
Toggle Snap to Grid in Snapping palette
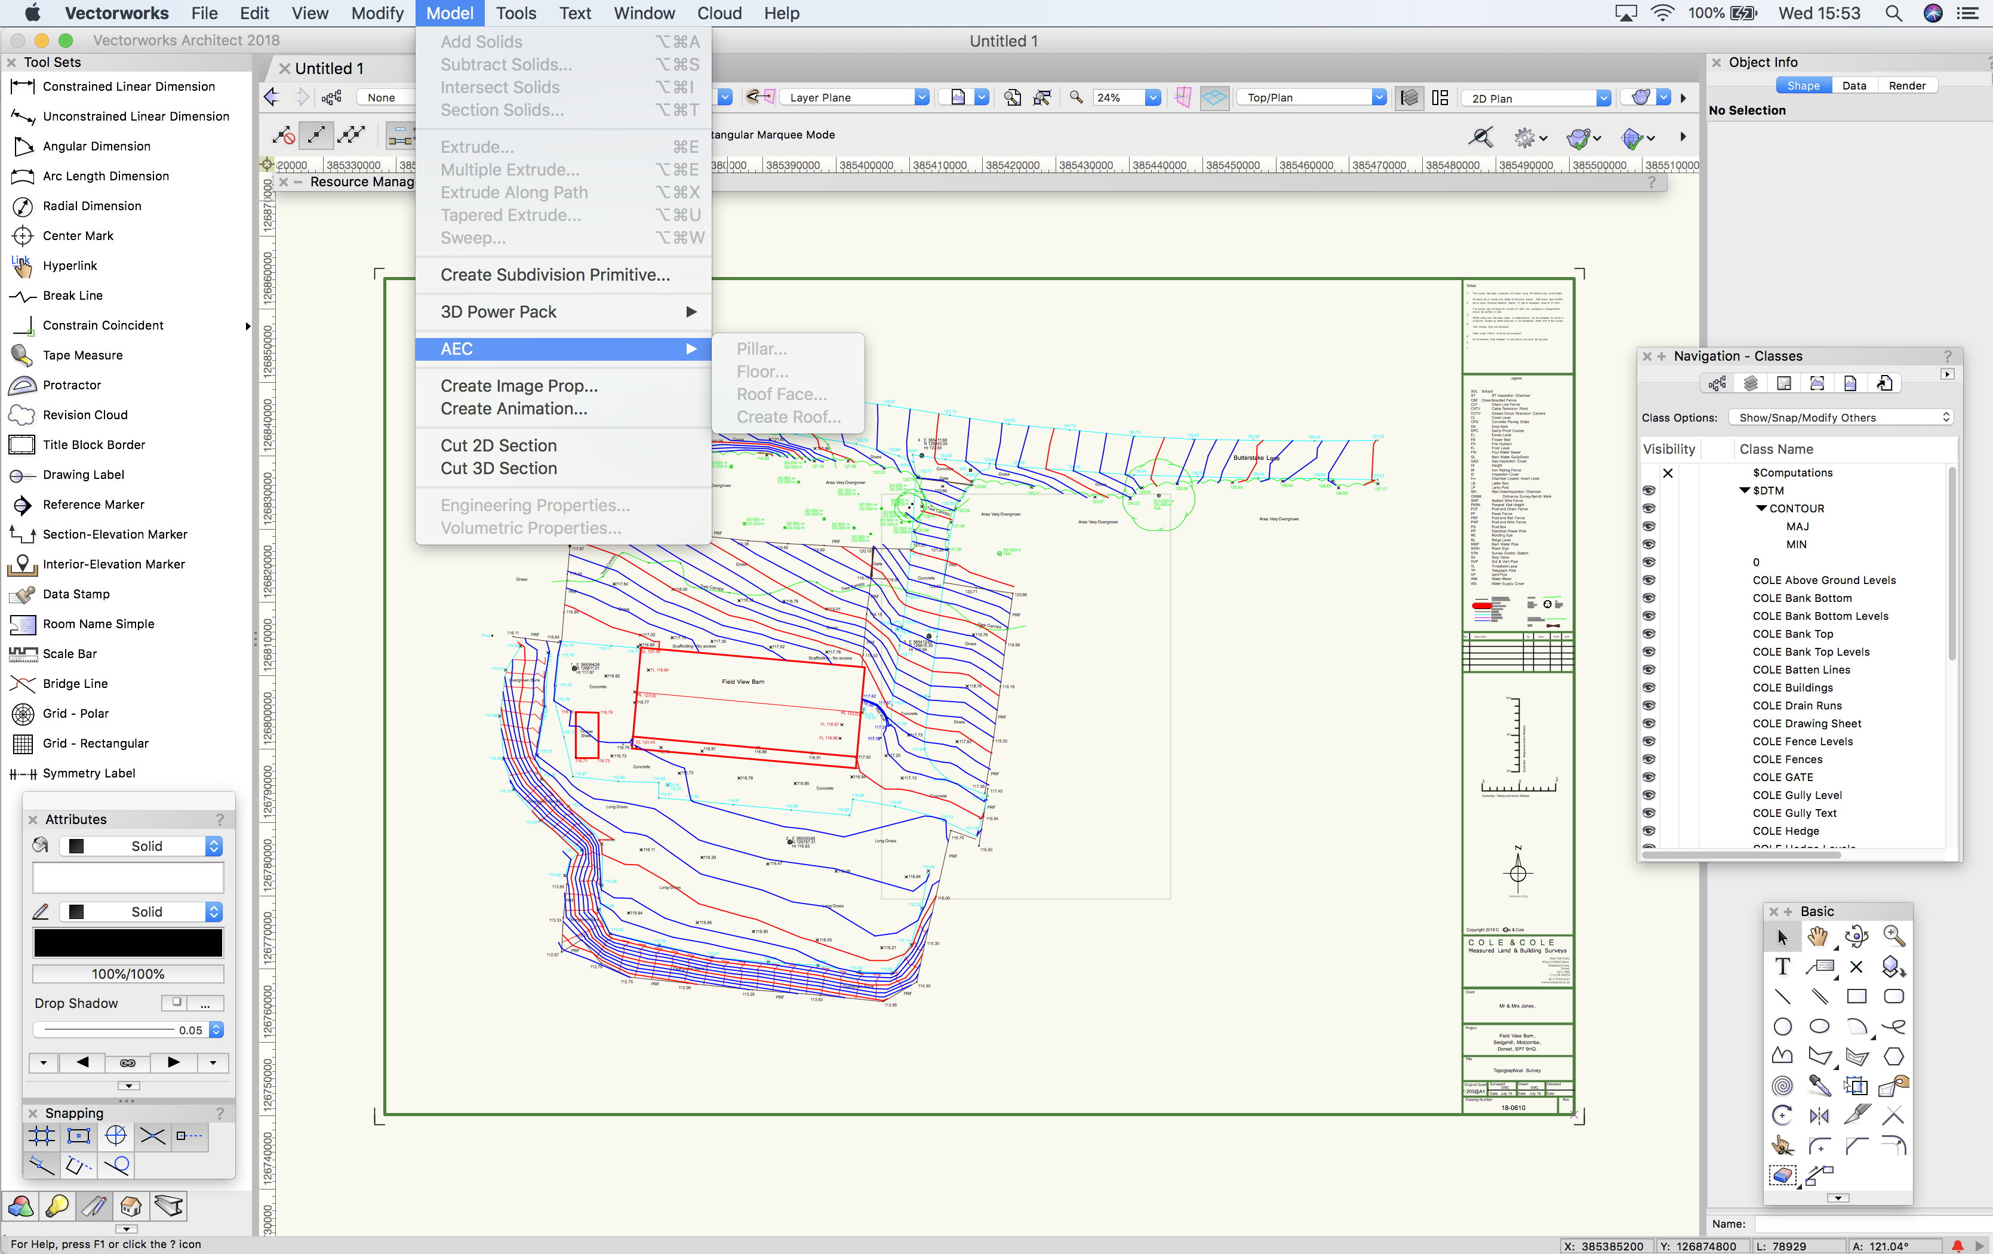[42, 1136]
